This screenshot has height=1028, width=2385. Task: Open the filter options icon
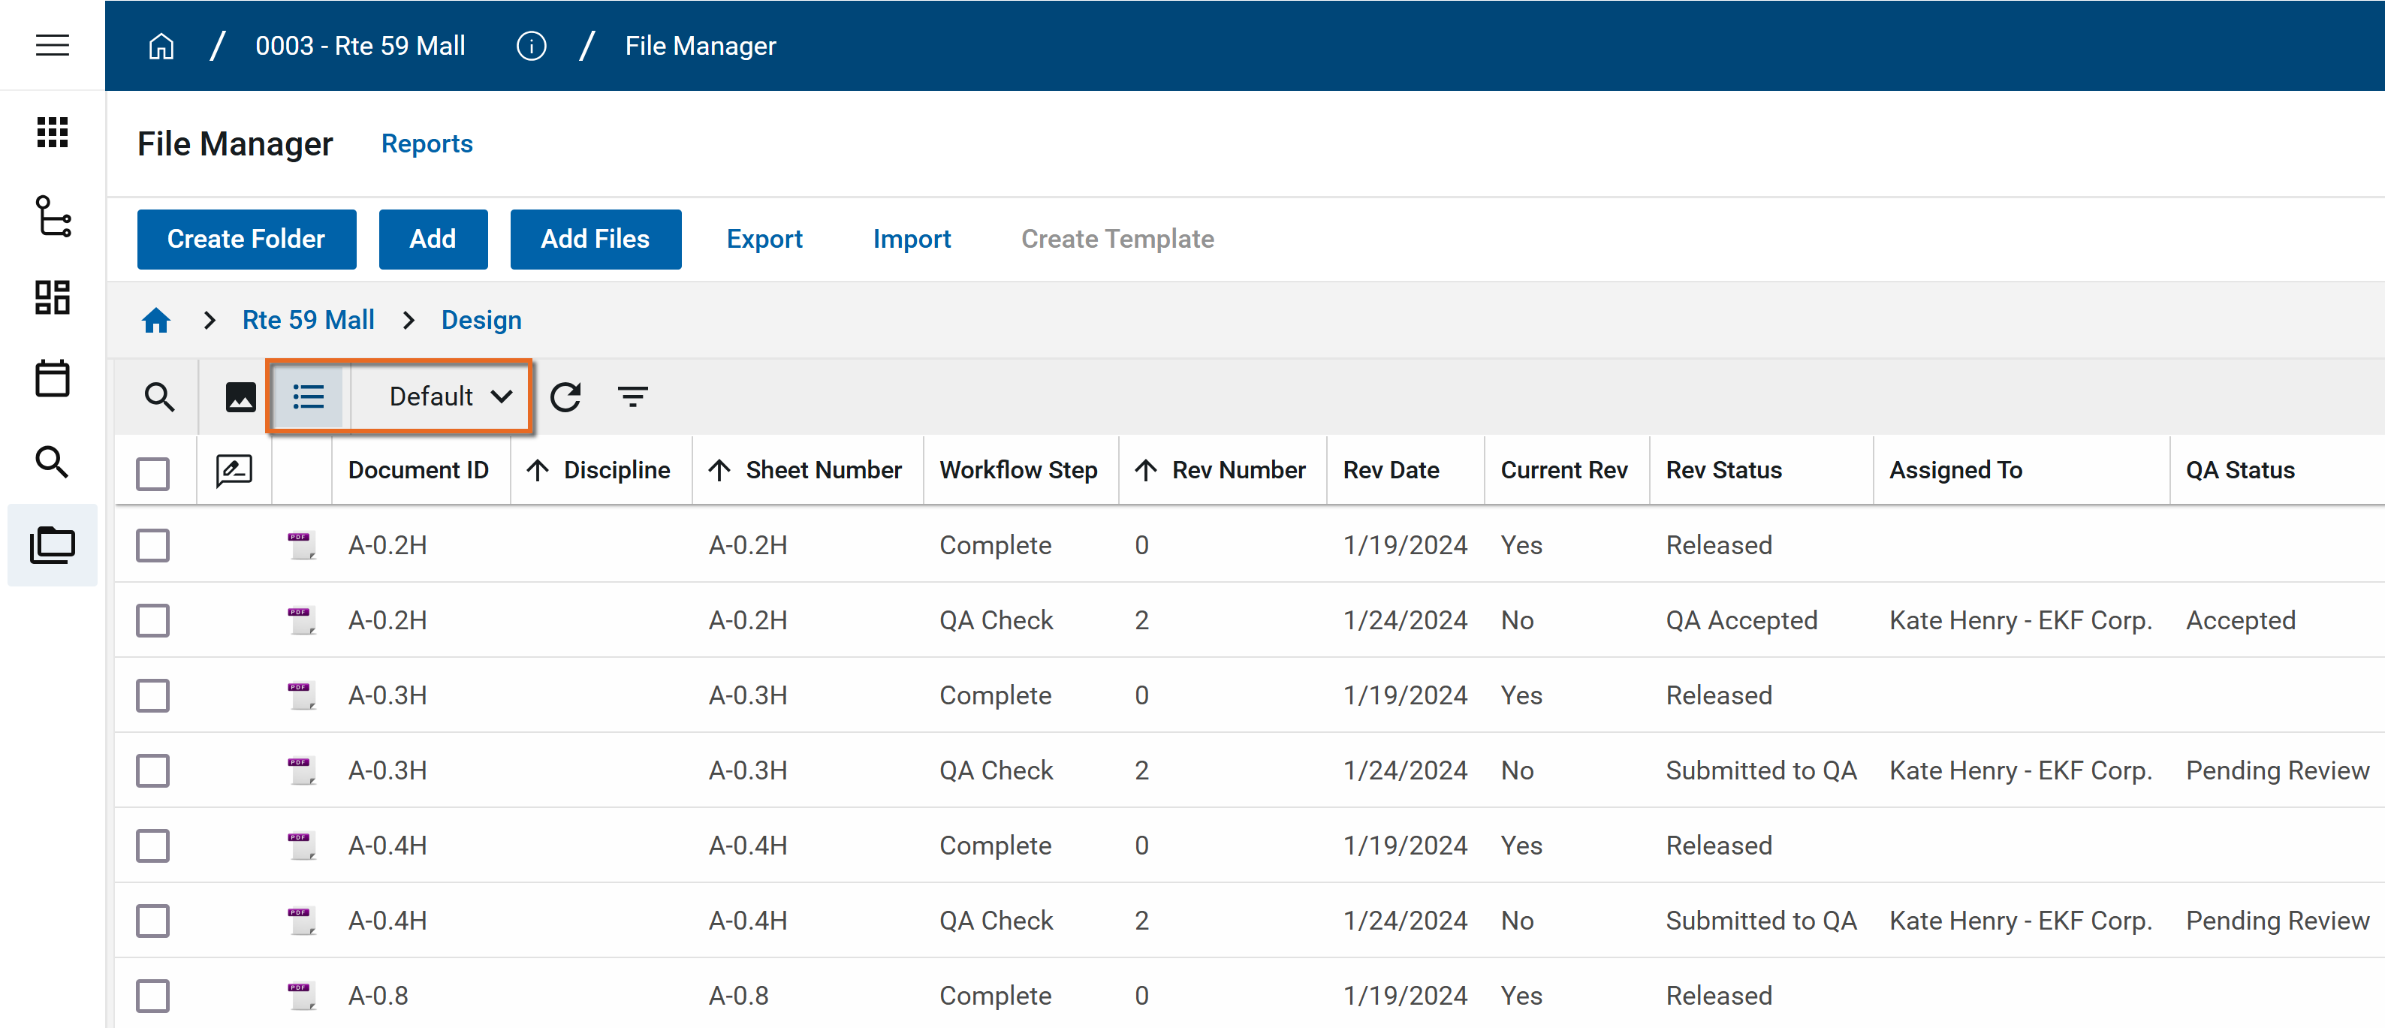click(632, 396)
